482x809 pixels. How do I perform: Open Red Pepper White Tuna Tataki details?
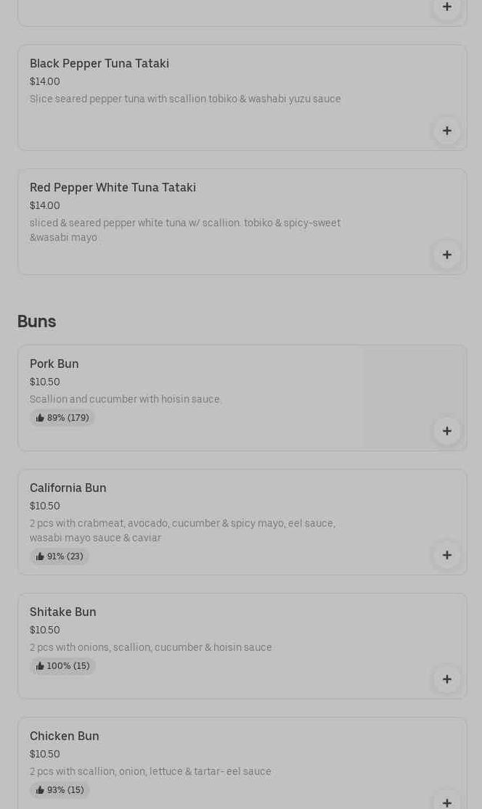(113, 188)
